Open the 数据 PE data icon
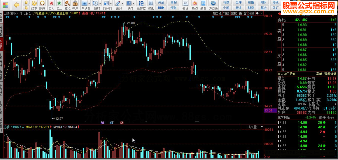Screen dimensions: 338x160 (x=185, y=3)
